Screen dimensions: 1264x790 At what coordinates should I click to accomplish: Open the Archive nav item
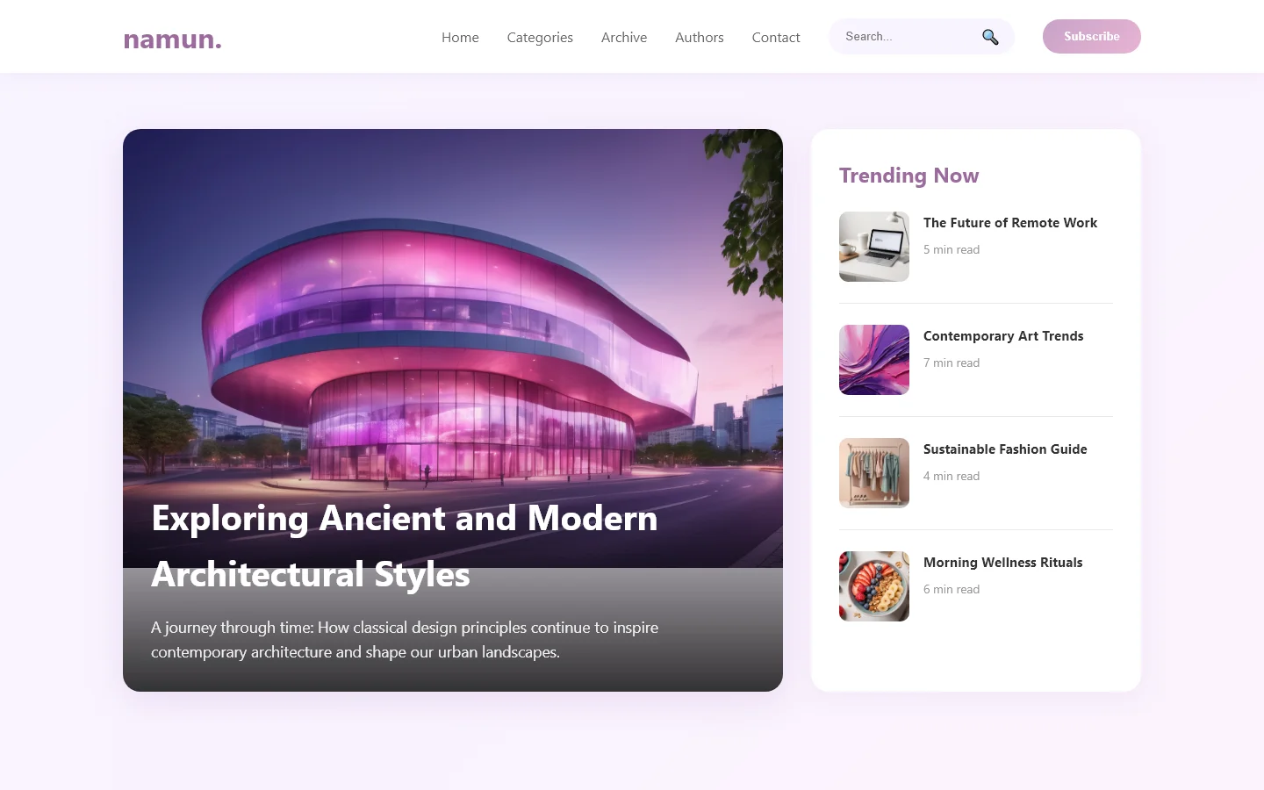click(x=624, y=37)
